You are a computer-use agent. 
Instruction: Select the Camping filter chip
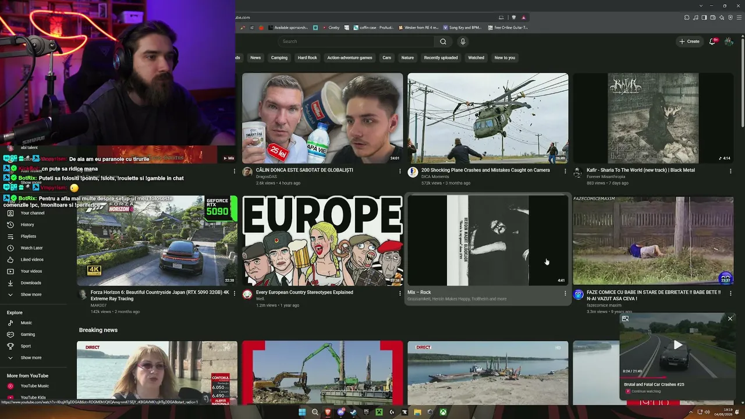pos(279,58)
